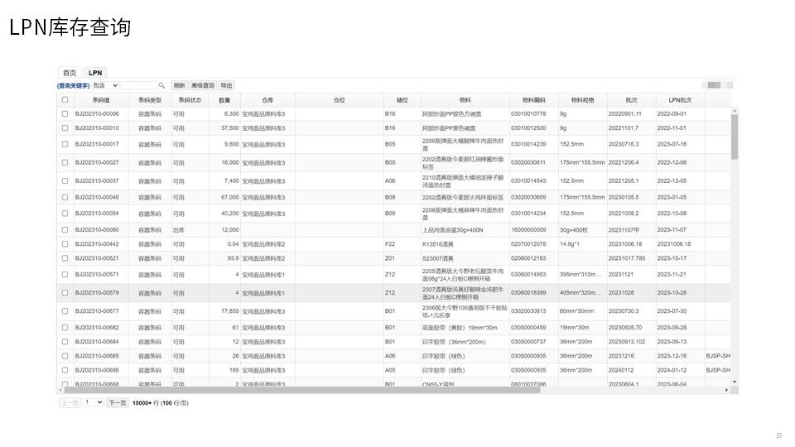Open 高级查询 advanced query
This screenshot has height=447, width=795.
click(203, 85)
